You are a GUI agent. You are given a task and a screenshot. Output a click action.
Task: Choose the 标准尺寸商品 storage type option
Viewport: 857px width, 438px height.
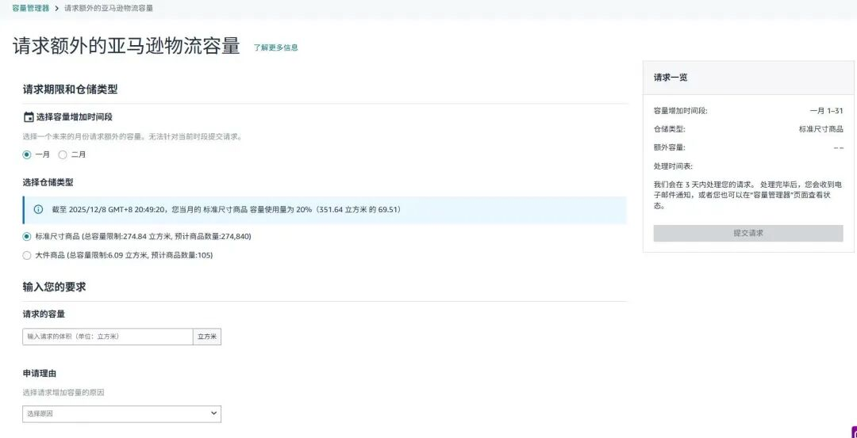(27, 236)
